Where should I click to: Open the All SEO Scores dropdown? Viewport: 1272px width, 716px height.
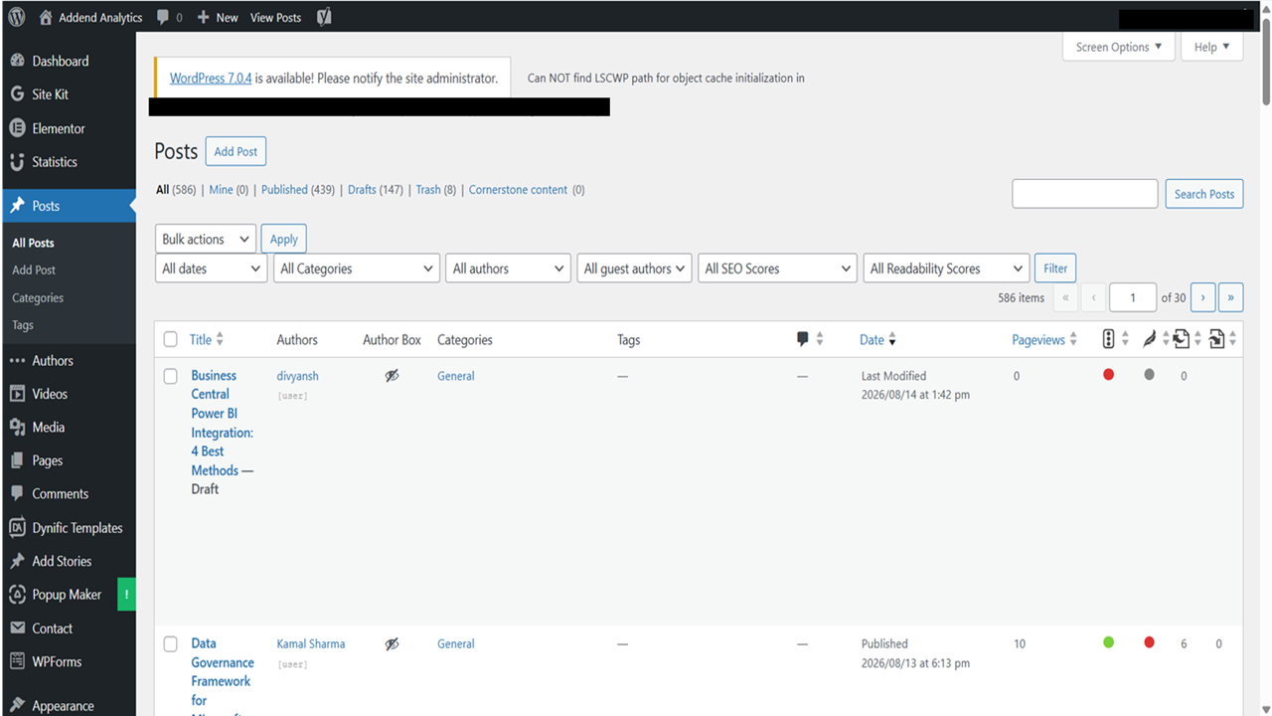pyautogui.click(x=777, y=268)
